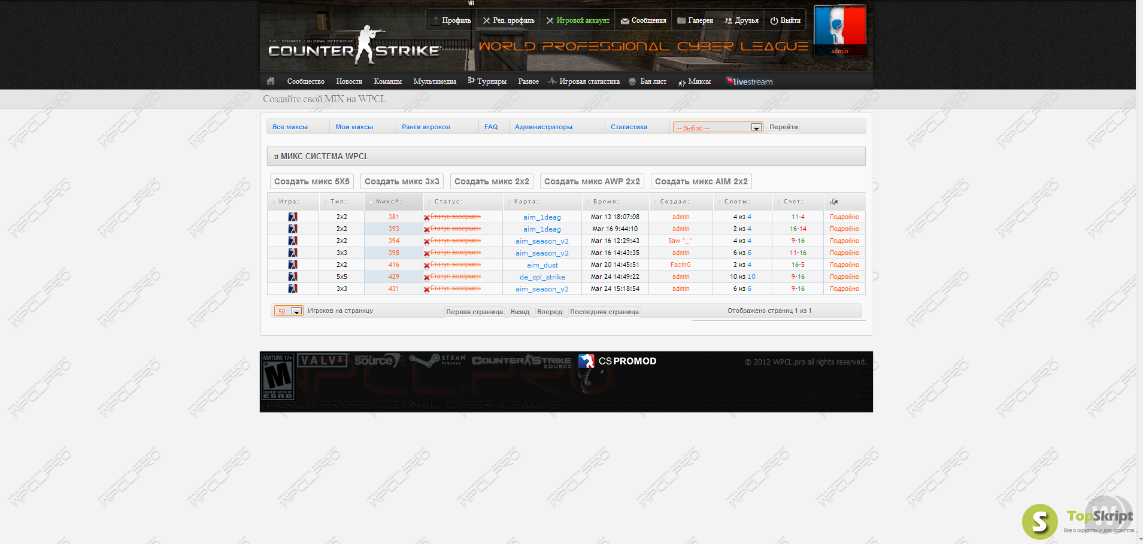Switch to Ранги игроков tab

[426, 127]
